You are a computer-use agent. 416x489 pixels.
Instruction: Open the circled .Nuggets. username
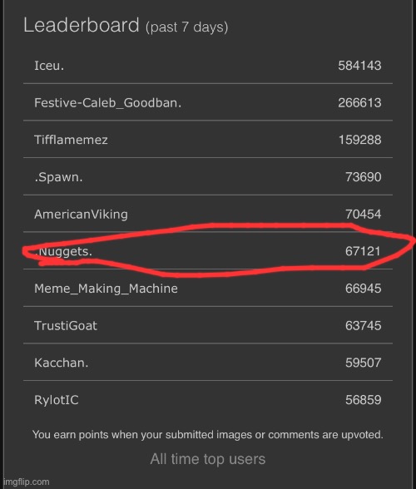[x=63, y=251]
